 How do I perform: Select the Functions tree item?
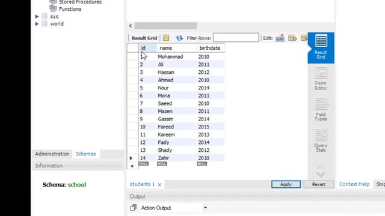[70, 9]
